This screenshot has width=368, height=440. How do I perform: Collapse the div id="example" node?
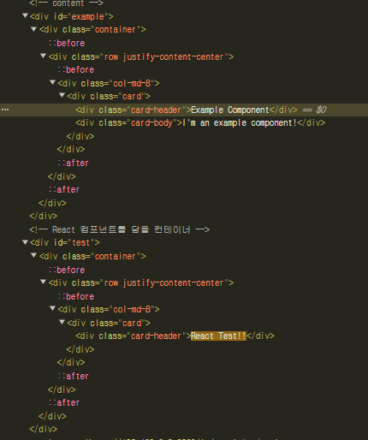[x=25, y=15]
